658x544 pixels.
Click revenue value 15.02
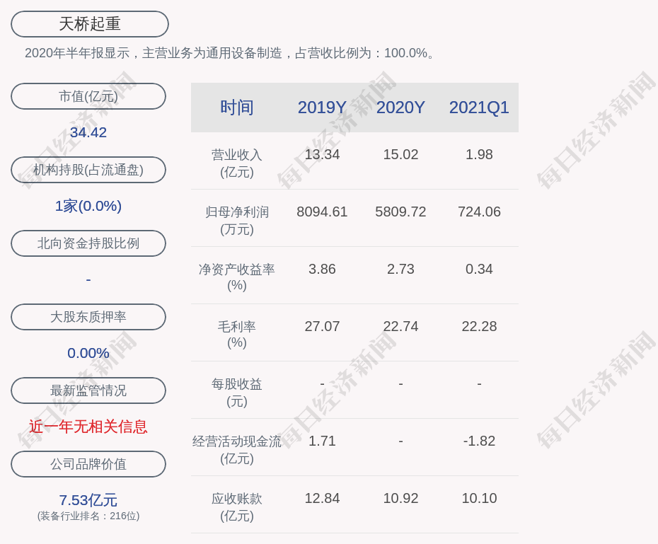(400, 154)
